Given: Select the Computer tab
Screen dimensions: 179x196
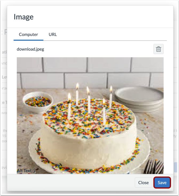Looking at the screenshot, I should [29, 35].
